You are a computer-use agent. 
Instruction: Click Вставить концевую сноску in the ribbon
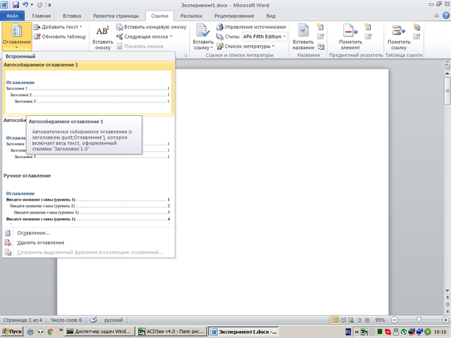[151, 27]
